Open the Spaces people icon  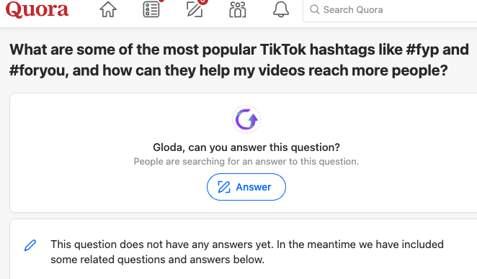pyautogui.click(x=238, y=9)
